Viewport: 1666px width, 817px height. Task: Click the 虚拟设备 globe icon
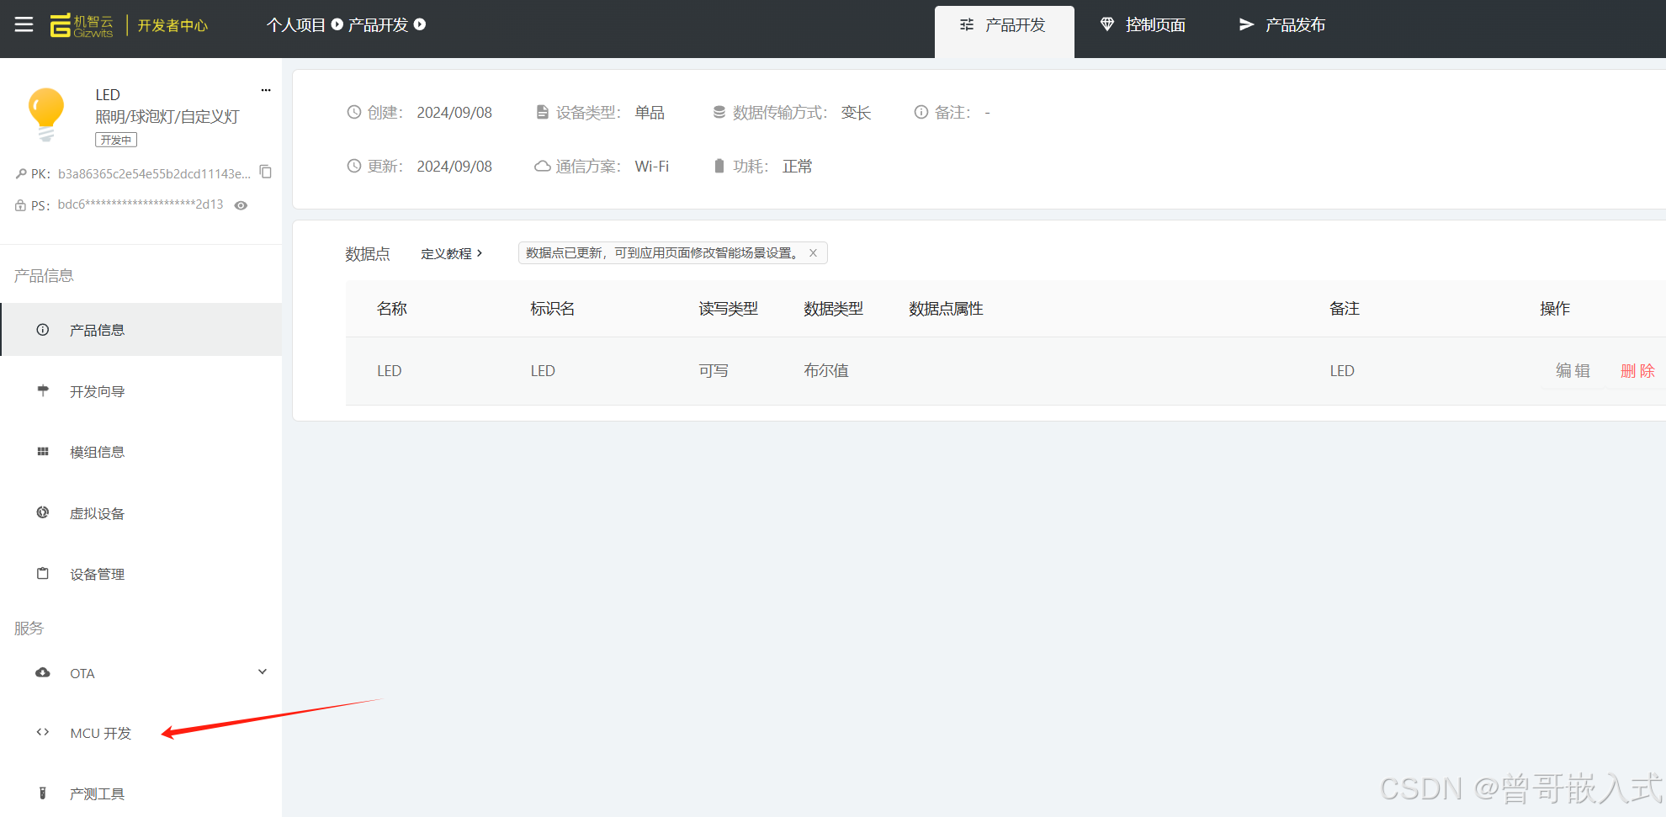(x=43, y=512)
